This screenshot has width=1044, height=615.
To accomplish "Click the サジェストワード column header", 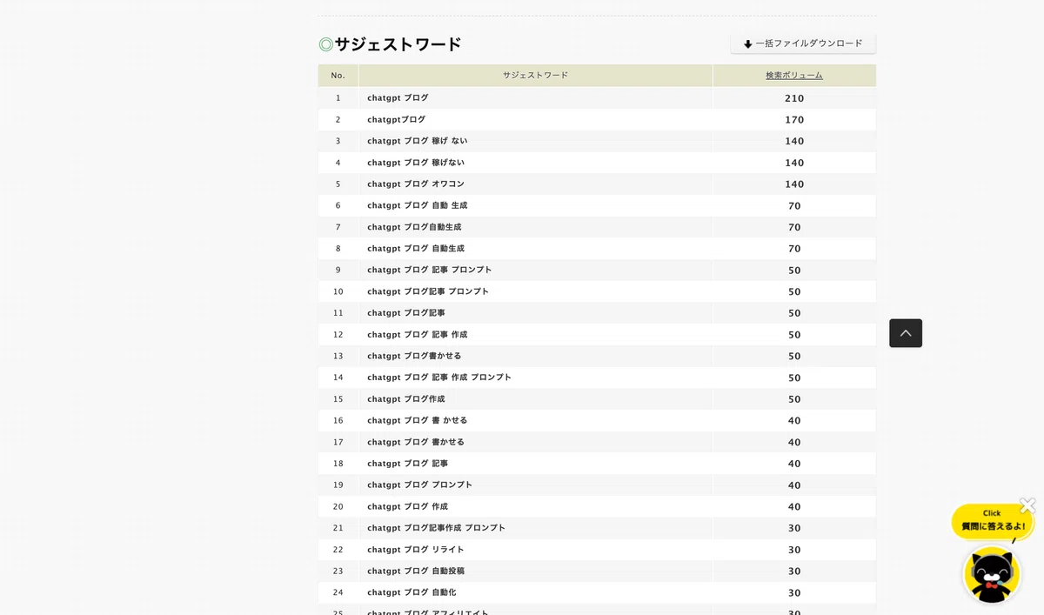I will coord(535,76).
